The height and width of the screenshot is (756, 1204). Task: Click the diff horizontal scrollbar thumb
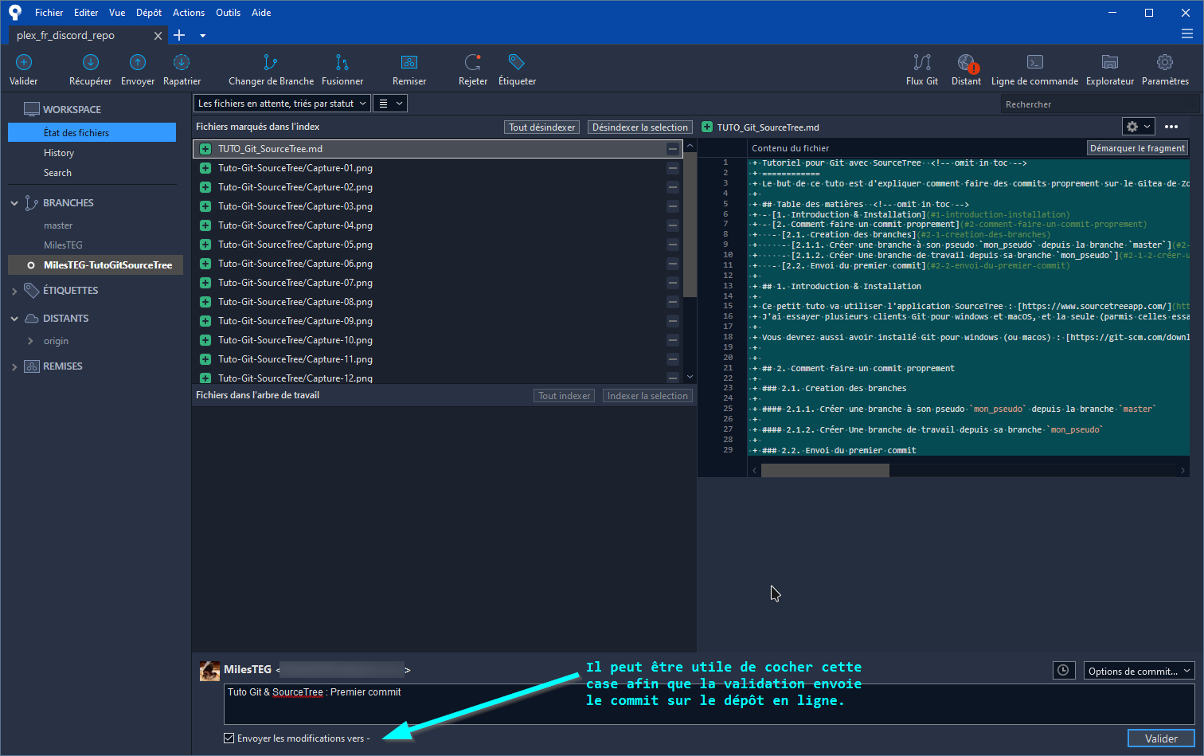[x=825, y=471]
